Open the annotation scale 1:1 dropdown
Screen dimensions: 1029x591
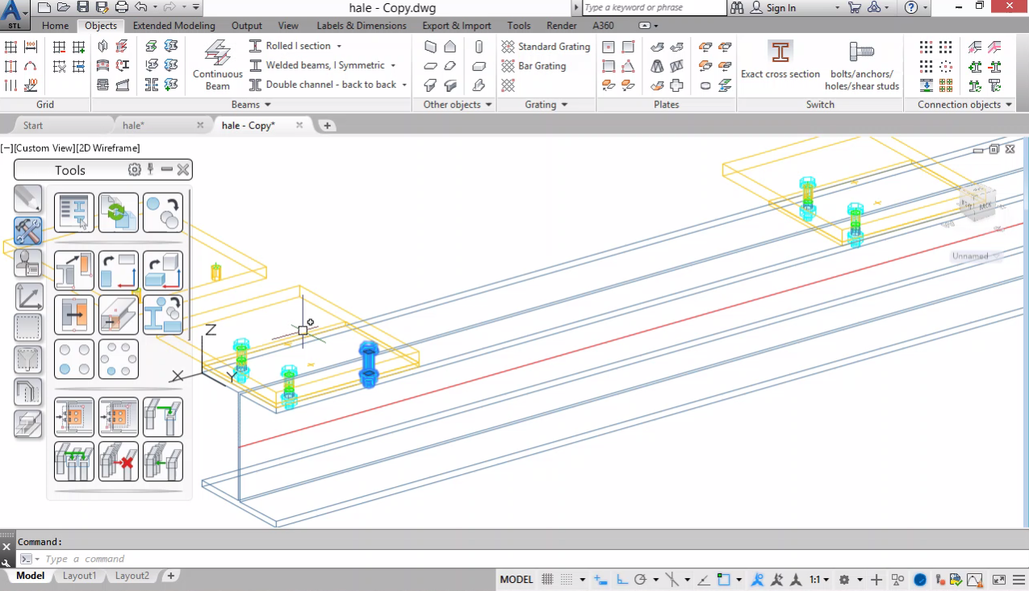[x=819, y=580]
